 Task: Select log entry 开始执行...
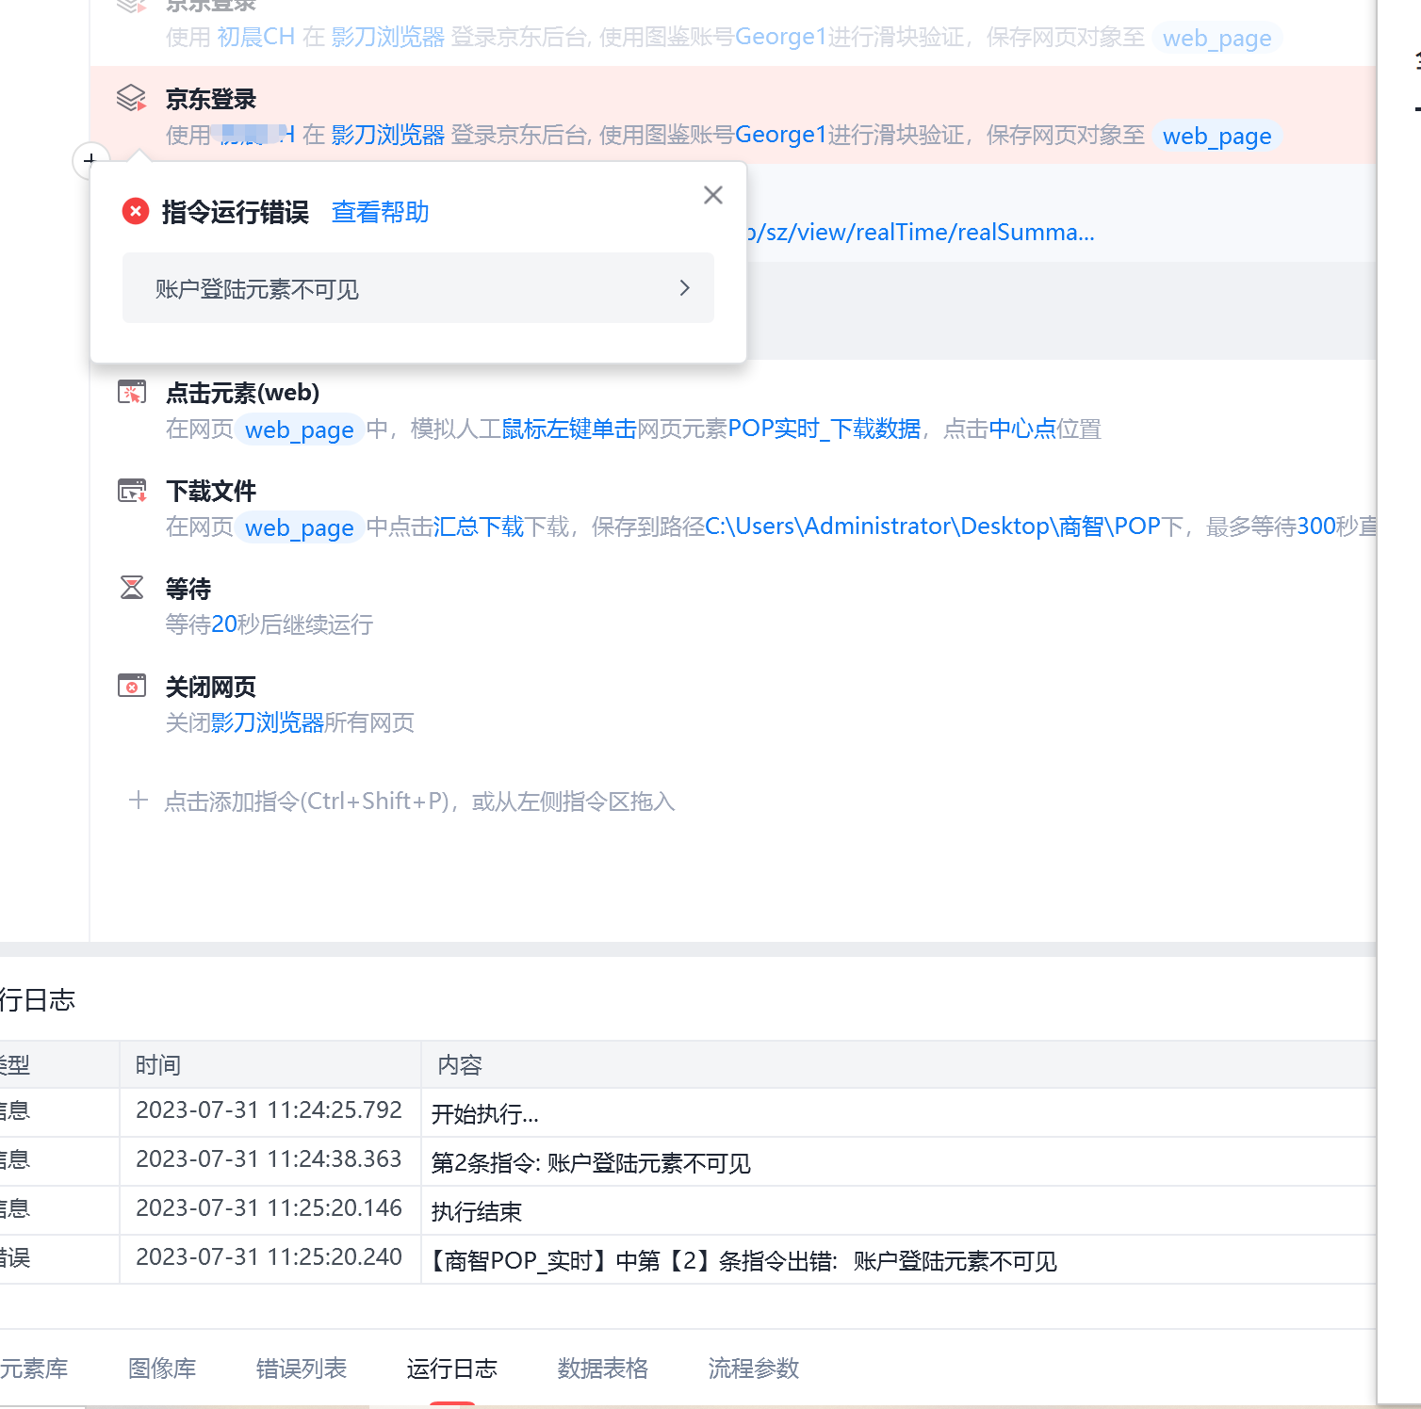coord(485,1114)
